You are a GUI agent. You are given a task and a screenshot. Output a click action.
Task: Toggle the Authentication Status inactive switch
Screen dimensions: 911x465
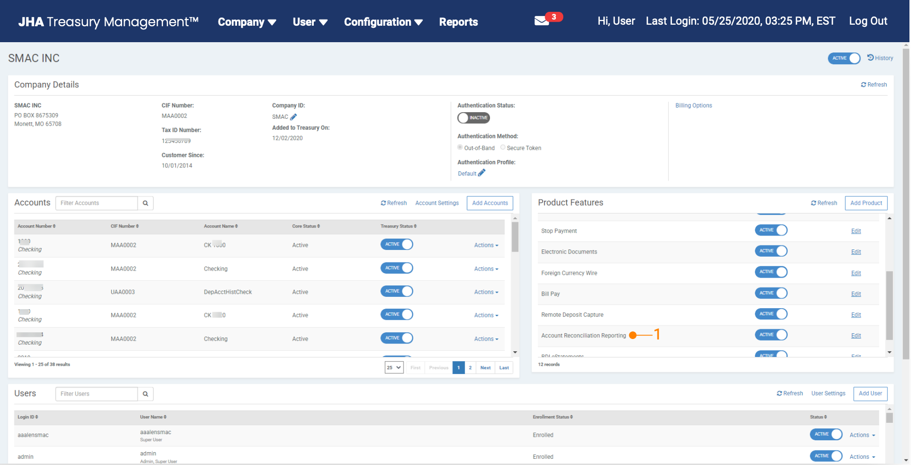[474, 118]
